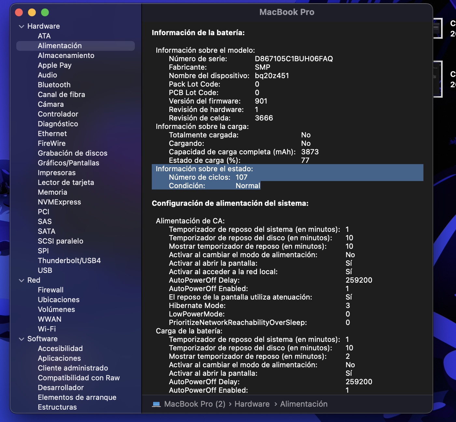The image size is (456, 422).
Task: Collapse the Software section chevron
Action: click(21, 339)
